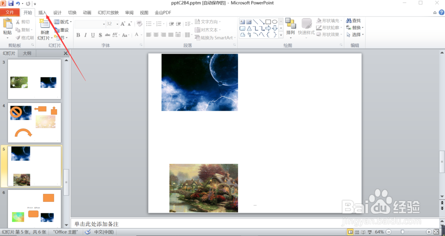Toggle Align Text Right

point(163,35)
